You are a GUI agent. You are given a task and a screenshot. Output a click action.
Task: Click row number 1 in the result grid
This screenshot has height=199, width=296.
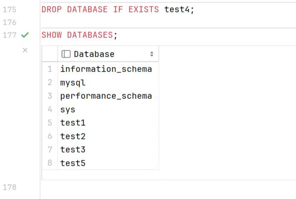[49, 69]
